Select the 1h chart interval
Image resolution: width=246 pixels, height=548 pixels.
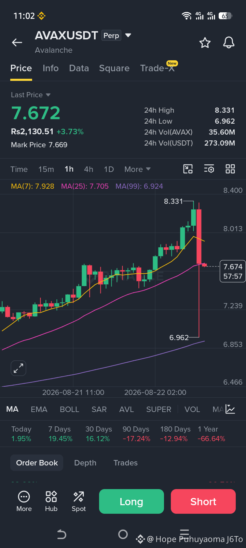pos(69,169)
